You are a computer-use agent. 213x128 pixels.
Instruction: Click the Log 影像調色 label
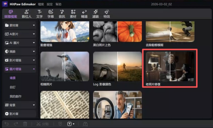click(x=102, y=84)
